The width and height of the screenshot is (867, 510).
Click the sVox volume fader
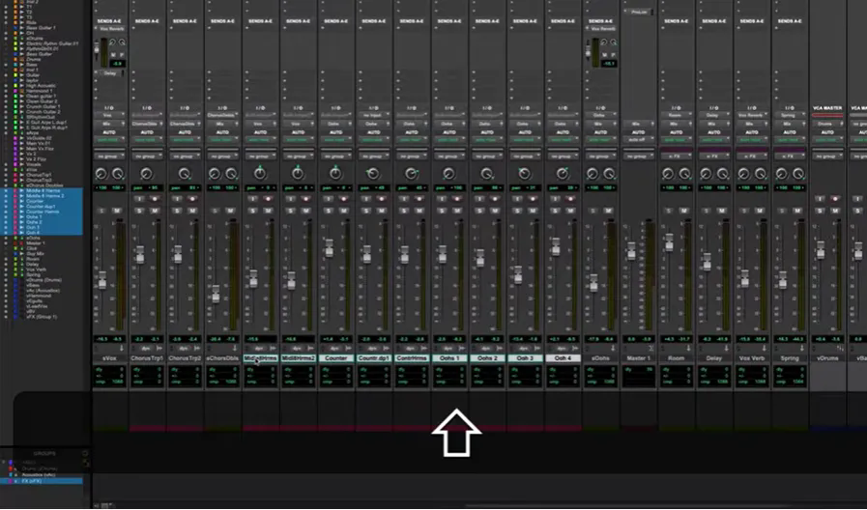point(102,280)
